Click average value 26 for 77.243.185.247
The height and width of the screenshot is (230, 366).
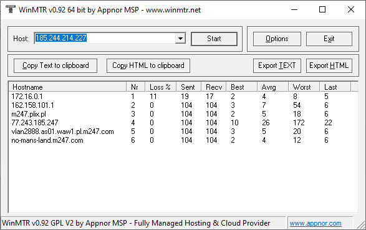pyautogui.click(x=266, y=123)
